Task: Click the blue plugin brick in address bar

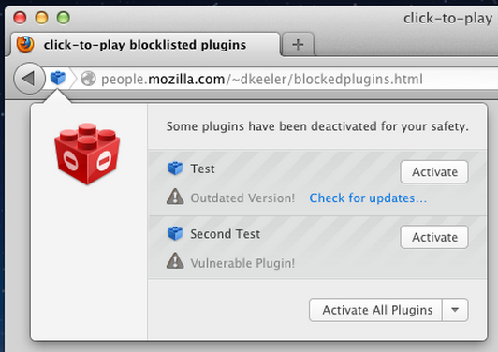Action: pyautogui.click(x=58, y=78)
